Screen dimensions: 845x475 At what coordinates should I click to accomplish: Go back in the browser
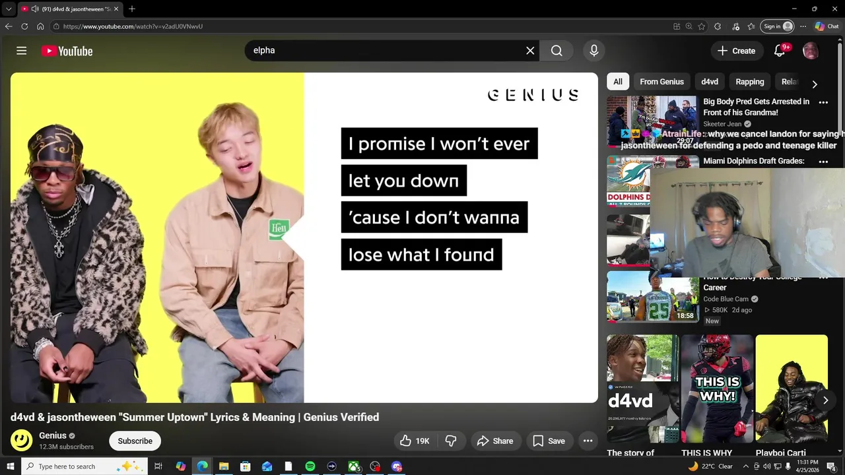pyautogui.click(x=9, y=26)
